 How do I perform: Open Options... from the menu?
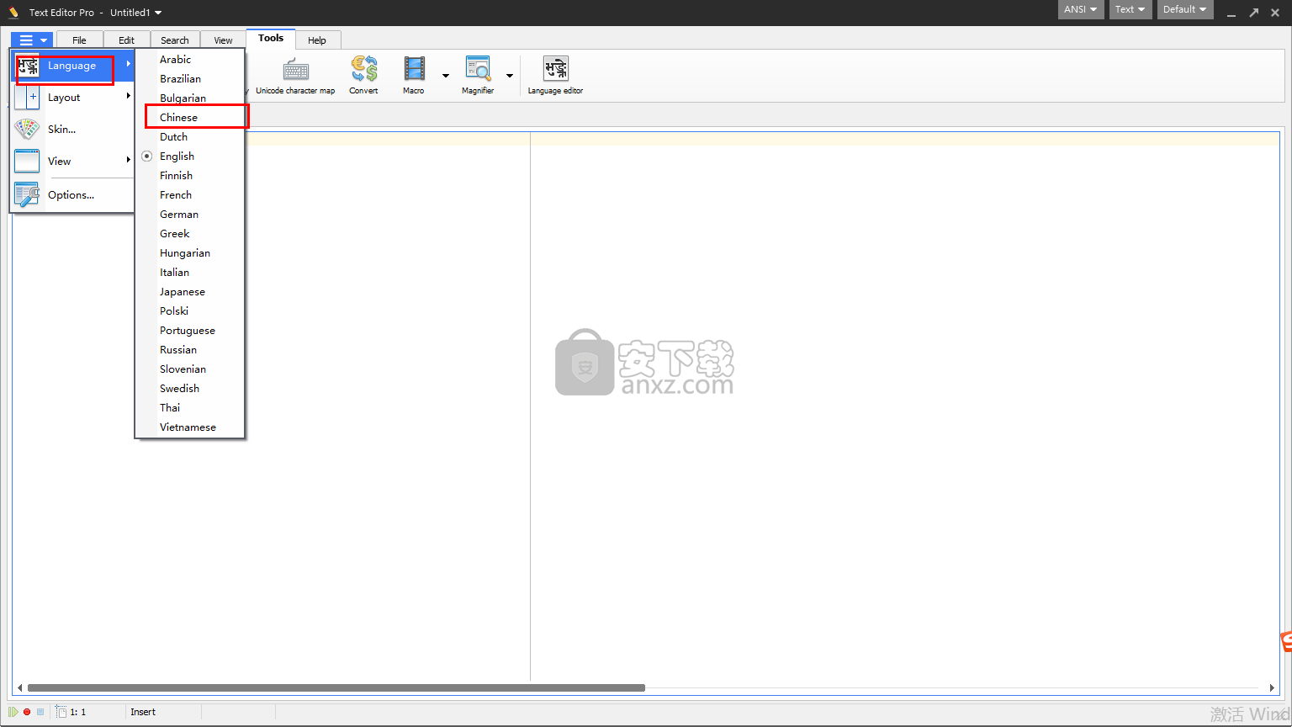(x=72, y=194)
